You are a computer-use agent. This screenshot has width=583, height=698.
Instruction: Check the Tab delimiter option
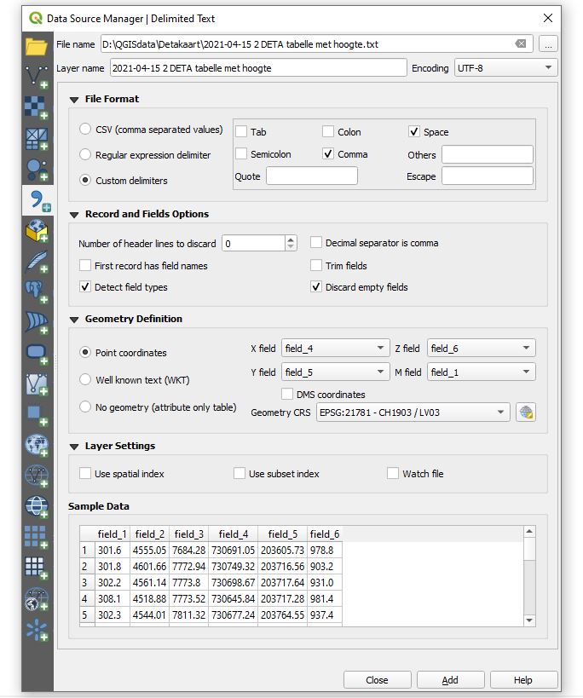pos(242,132)
